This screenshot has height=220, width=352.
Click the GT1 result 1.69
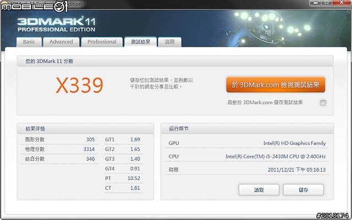[x=135, y=139]
